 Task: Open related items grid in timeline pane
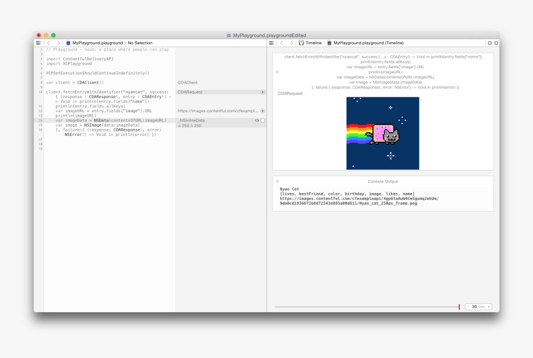[271, 43]
